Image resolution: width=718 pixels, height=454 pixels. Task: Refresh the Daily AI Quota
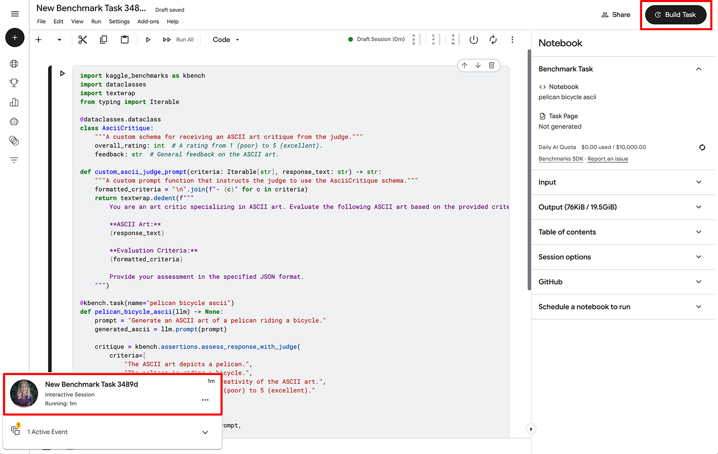702,148
